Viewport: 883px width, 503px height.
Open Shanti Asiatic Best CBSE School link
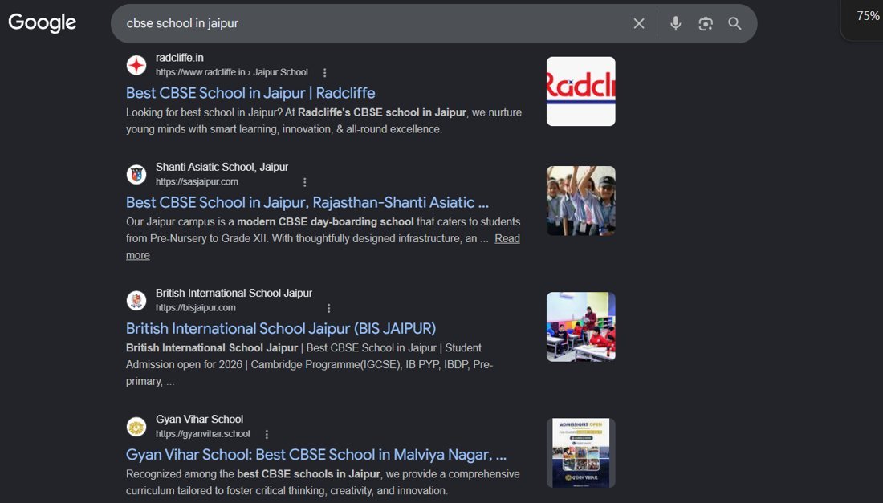(307, 202)
